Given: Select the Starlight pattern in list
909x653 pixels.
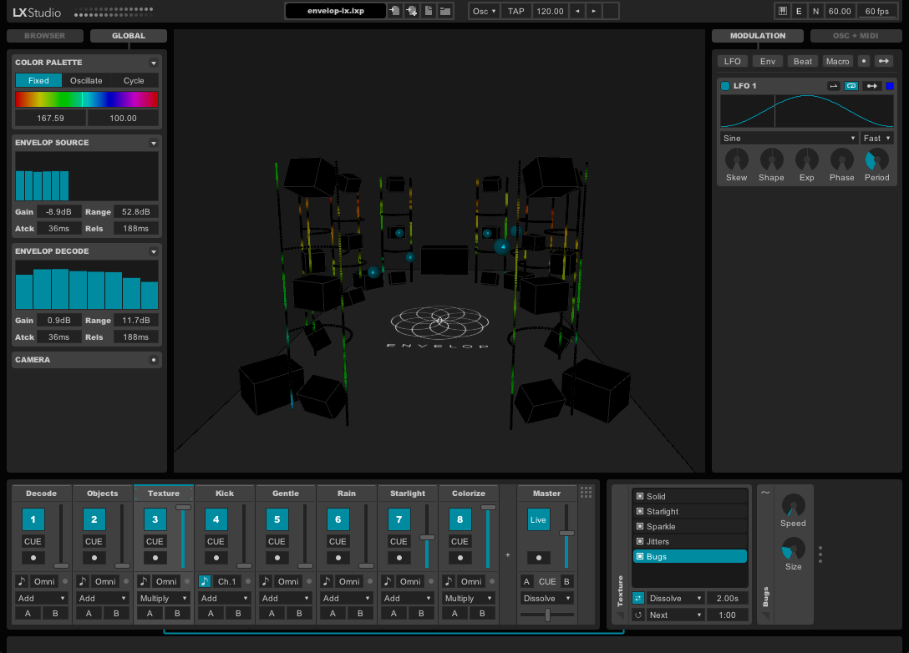Looking at the screenshot, I should pyautogui.click(x=690, y=512).
